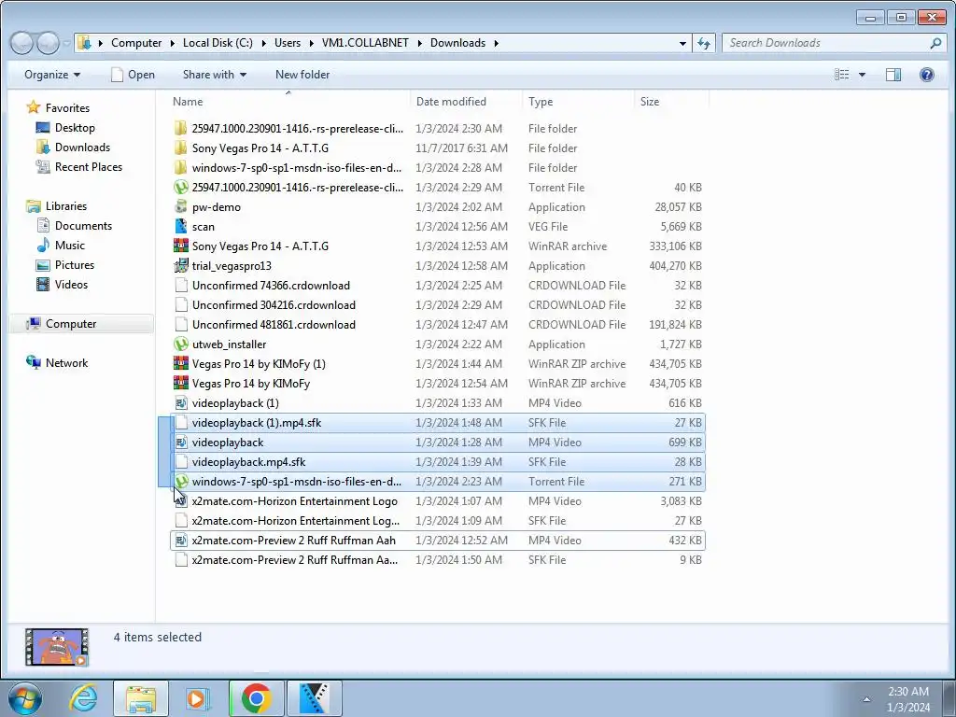Screen dimensions: 956x717
Task: Click the Users breadcrumb segment
Action: pyautogui.click(x=288, y=43)
